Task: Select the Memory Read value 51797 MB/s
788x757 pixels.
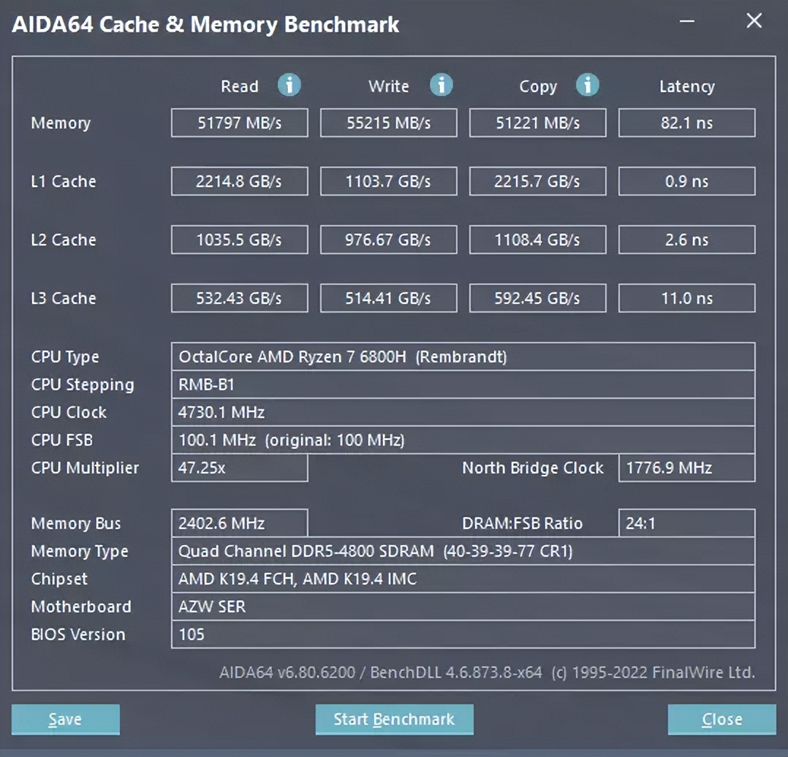Action: tap(240, 123)
